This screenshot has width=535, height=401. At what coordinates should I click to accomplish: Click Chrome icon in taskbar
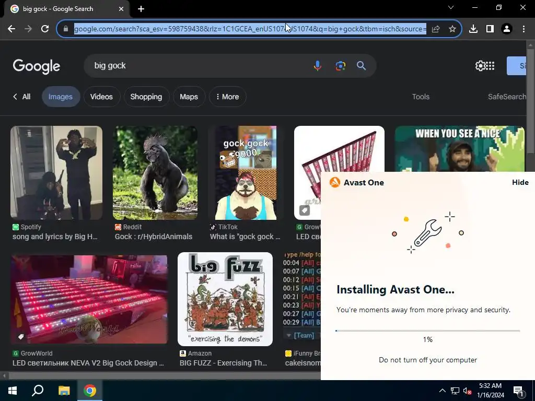coord(90,391)
